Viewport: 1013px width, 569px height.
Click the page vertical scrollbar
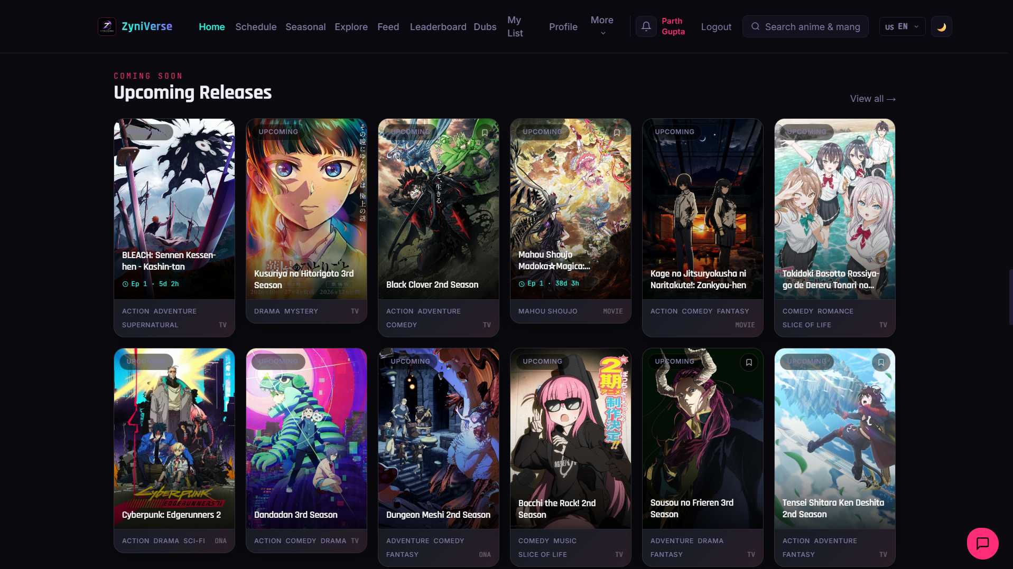tap(1010, 296)
